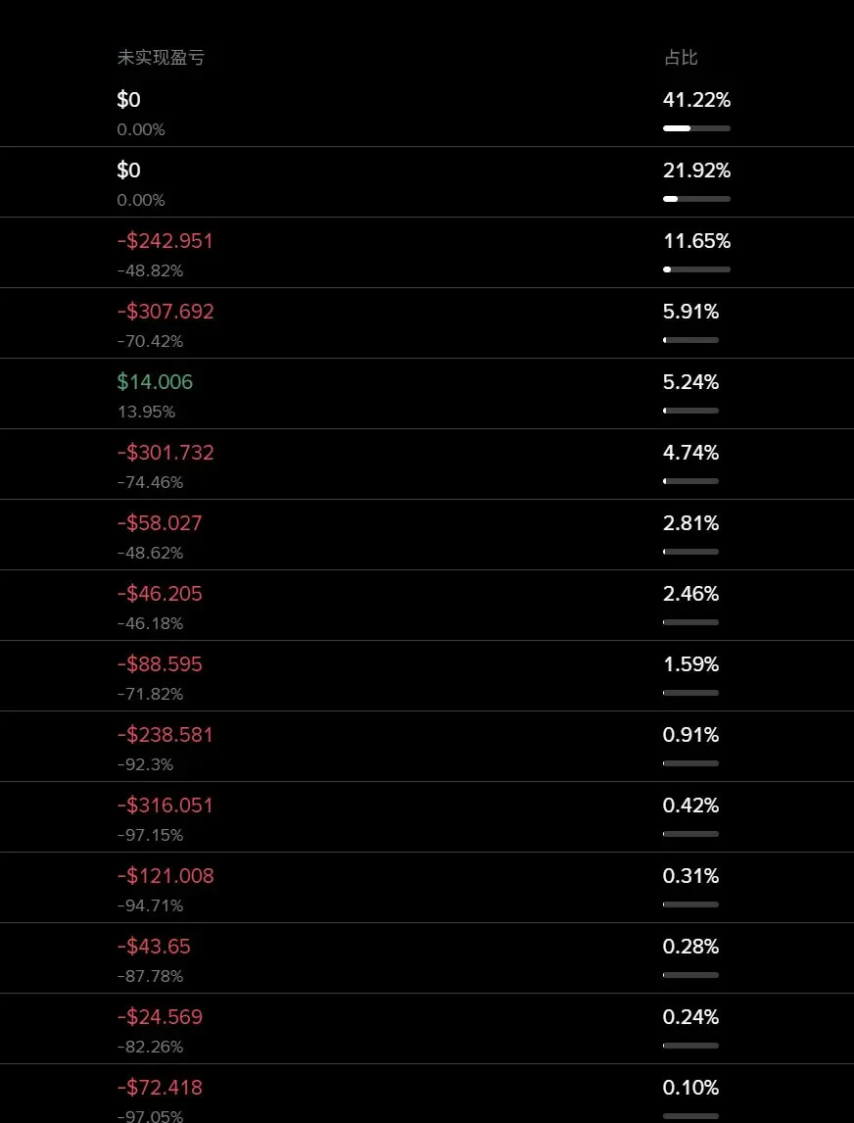
Task: Select the -$72.418 bottom row value
Action: pos(160,1088)
